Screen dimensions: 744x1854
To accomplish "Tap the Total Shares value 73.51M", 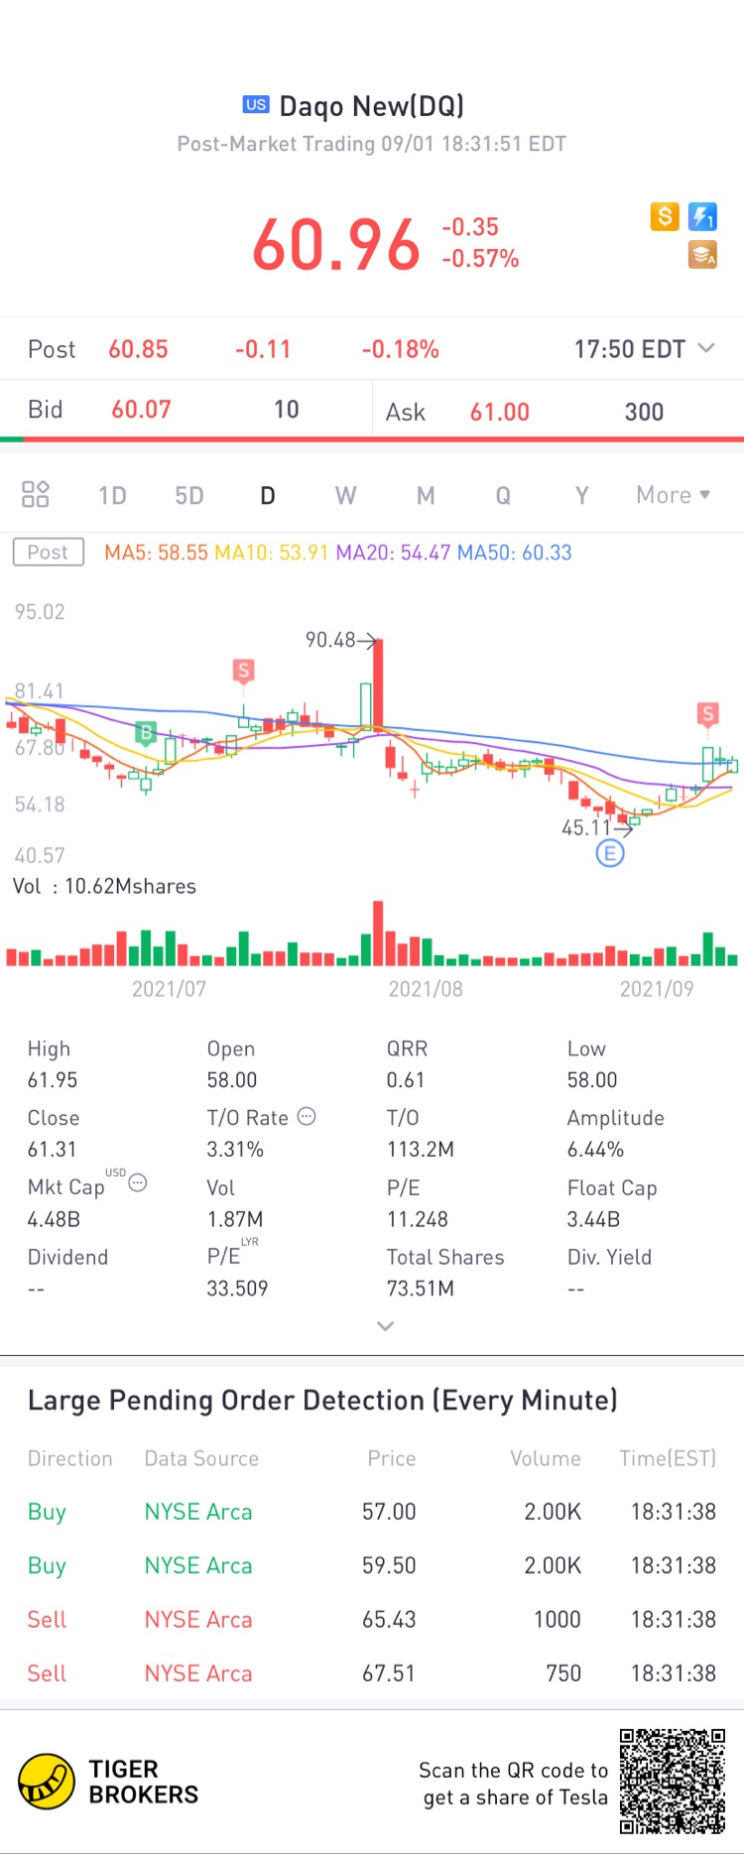I will point(421,1289).
